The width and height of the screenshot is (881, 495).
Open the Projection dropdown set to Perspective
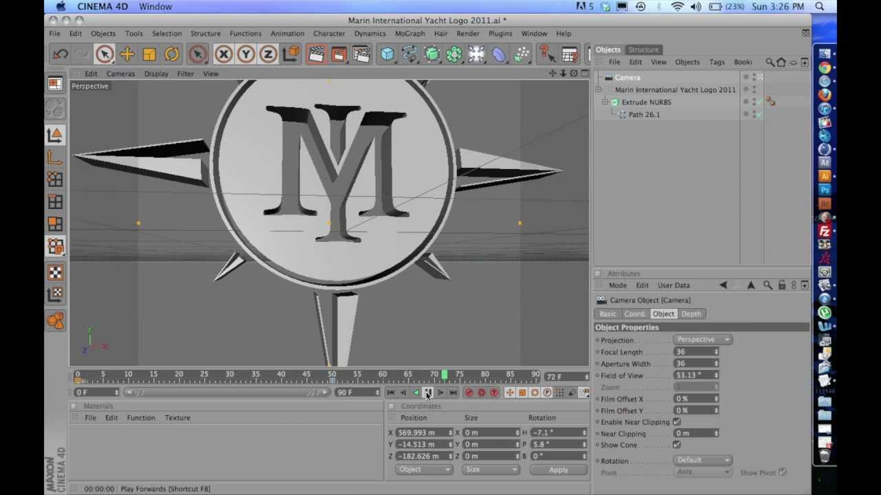703,340
